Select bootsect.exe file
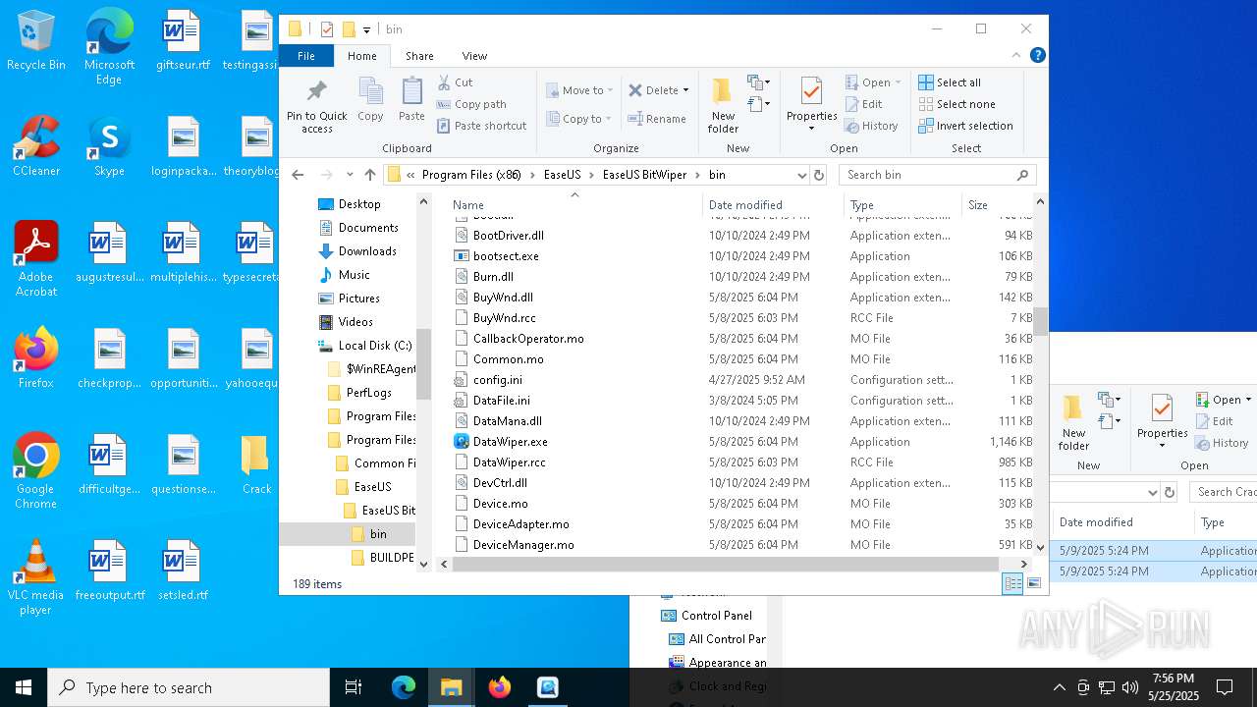This screenshot has width=1257, height=707. (506, 256)
